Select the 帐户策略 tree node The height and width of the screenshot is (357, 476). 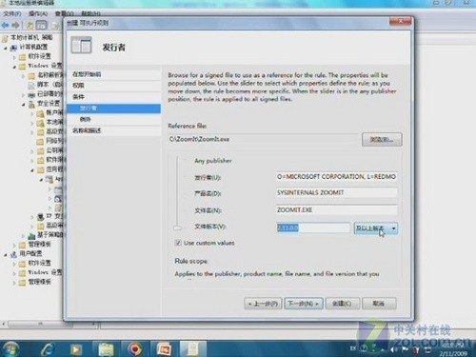click(x=54, y=113)
